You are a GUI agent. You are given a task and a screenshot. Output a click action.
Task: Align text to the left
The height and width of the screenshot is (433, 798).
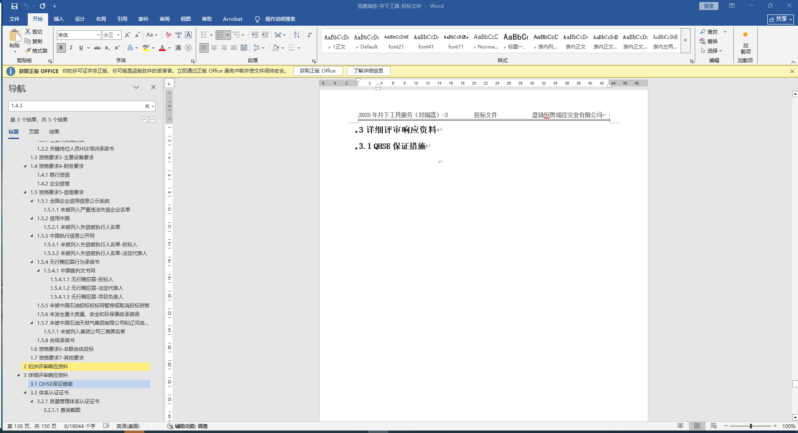204,48
